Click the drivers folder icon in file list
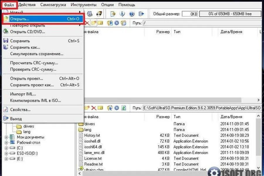Image resolution: width=264 pixels, height=176 pixels. (x=81, y=124)
